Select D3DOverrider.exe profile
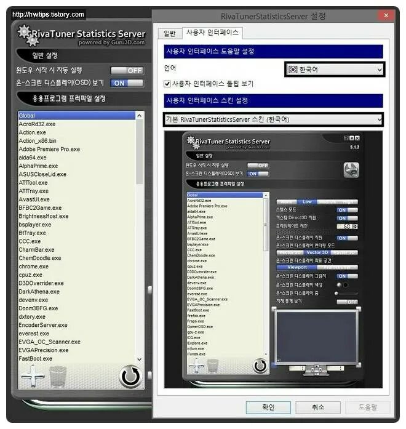The image size is (406, 429). point(76,284)
